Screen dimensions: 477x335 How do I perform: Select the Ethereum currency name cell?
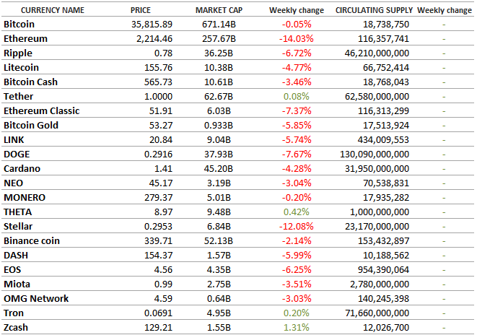click(x=25, y=39)
